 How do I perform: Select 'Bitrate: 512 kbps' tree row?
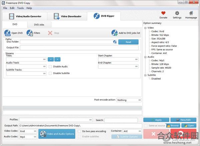coord(160,35)
